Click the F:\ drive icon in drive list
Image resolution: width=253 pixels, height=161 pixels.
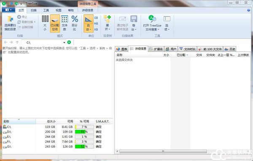point(5,142)
